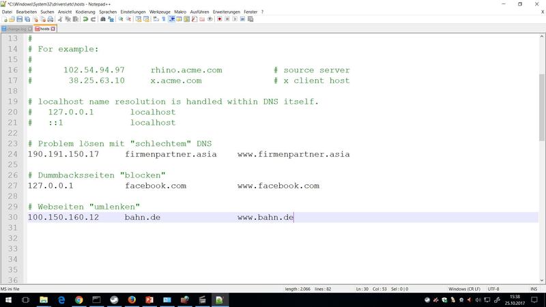
Task: Click comment '# Webseiten "umlenken"'
Action: (x=84, y=207)
